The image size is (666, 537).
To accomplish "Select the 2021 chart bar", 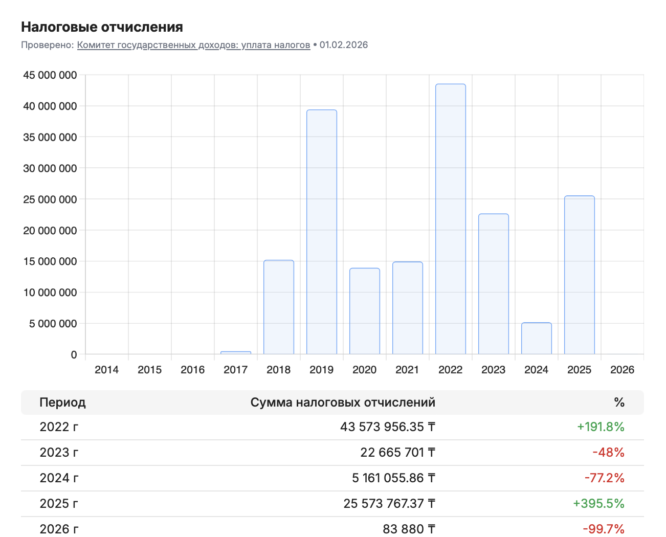I will (408, 308).
